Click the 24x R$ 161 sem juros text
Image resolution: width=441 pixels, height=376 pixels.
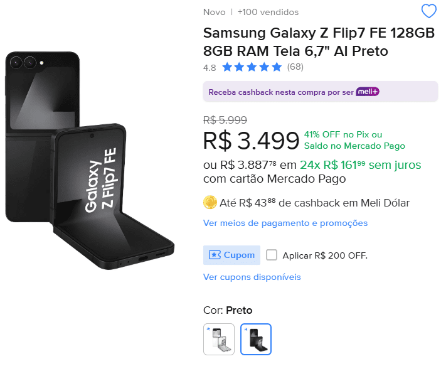[x=360, y=165]
